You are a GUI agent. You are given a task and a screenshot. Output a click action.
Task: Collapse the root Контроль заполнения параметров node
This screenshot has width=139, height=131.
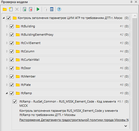coord(4,18)
